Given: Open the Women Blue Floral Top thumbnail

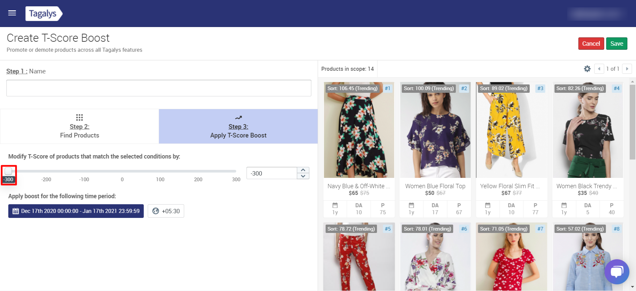Looking at the screenshot, I should click(435, 130).
